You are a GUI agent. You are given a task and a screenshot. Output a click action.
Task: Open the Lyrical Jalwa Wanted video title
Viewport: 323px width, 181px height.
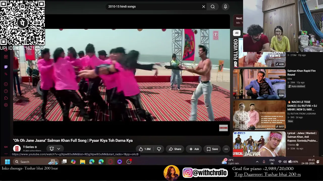tap(302, 137)
